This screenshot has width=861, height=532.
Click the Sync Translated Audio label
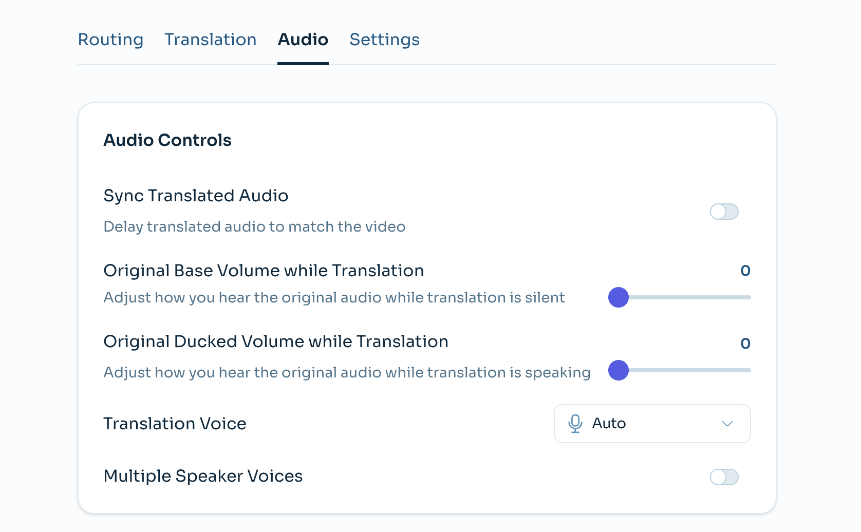click(196, 196)
